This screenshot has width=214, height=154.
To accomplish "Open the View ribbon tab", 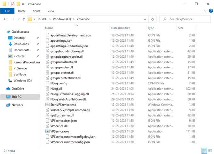I will click(x=51, y=11).
